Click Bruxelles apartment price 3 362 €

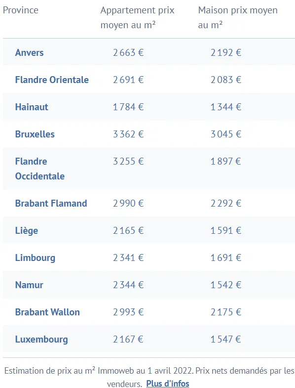pos(128,134)
